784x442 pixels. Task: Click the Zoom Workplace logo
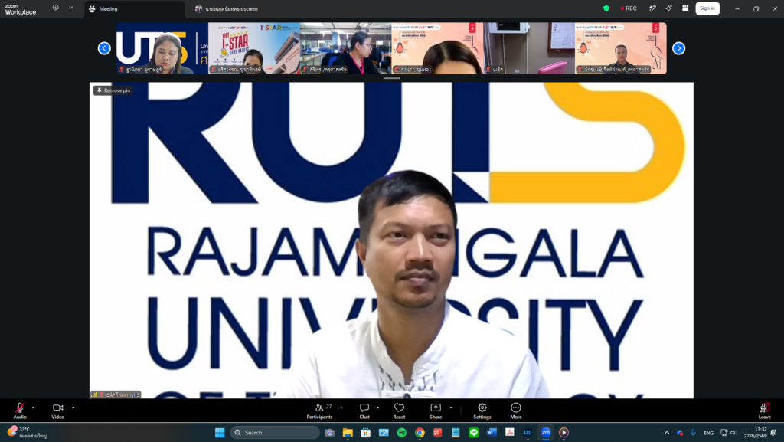coord(21,9)
